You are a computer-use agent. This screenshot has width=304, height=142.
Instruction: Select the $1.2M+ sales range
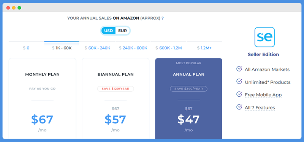(x=204, y=48)
